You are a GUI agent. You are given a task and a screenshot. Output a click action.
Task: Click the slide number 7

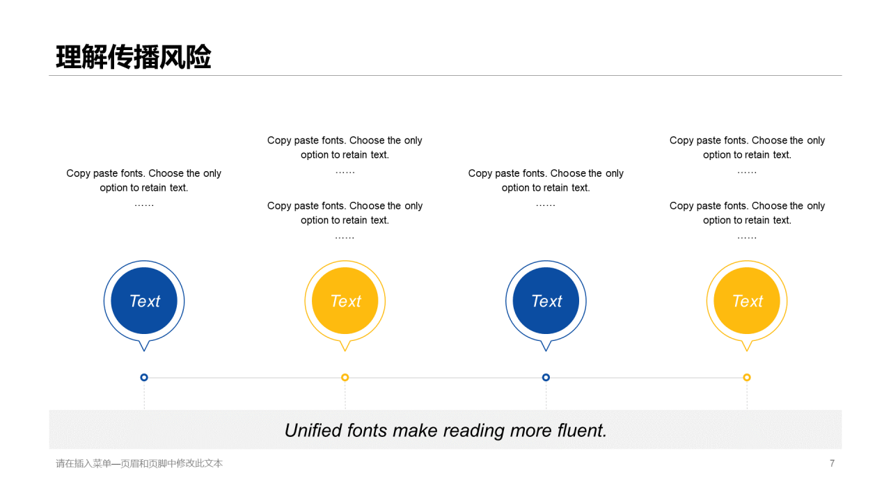point(832,463)
